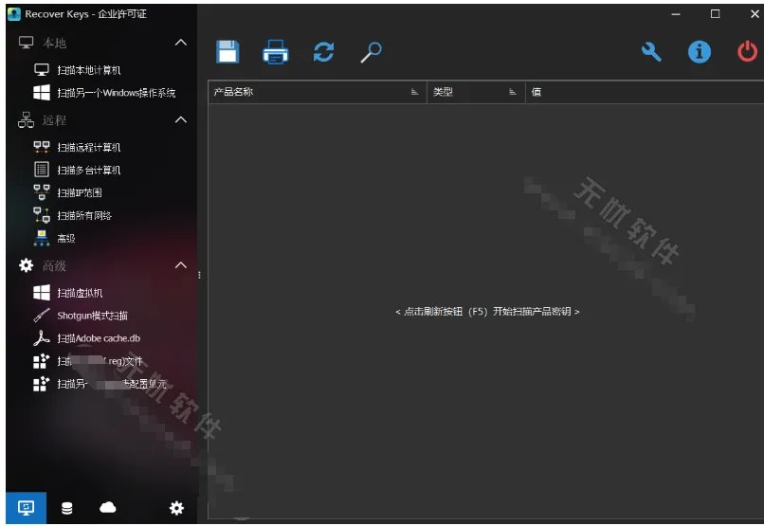
Task: Click the sidebar splitter handle dots
Action: tap(199, 275)
